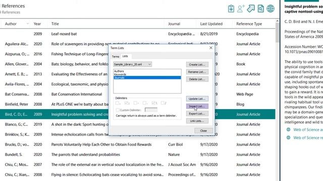Screen dimensions: 323x181
Task: Click the Rename List button
Action: coord(197,72)
